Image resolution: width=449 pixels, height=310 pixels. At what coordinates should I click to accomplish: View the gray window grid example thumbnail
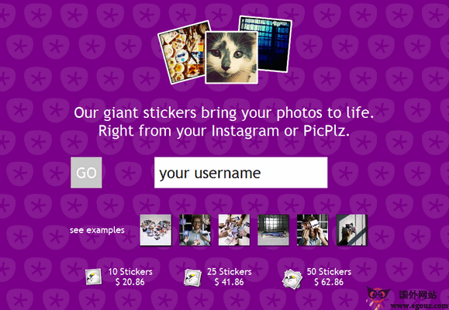click(273, 230)
